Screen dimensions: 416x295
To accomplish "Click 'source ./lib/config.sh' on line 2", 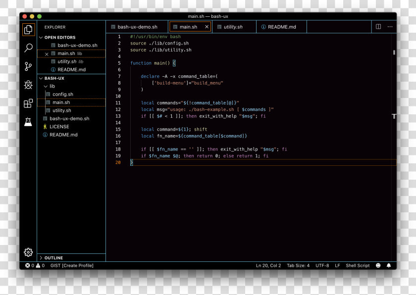I will (159, 43).
